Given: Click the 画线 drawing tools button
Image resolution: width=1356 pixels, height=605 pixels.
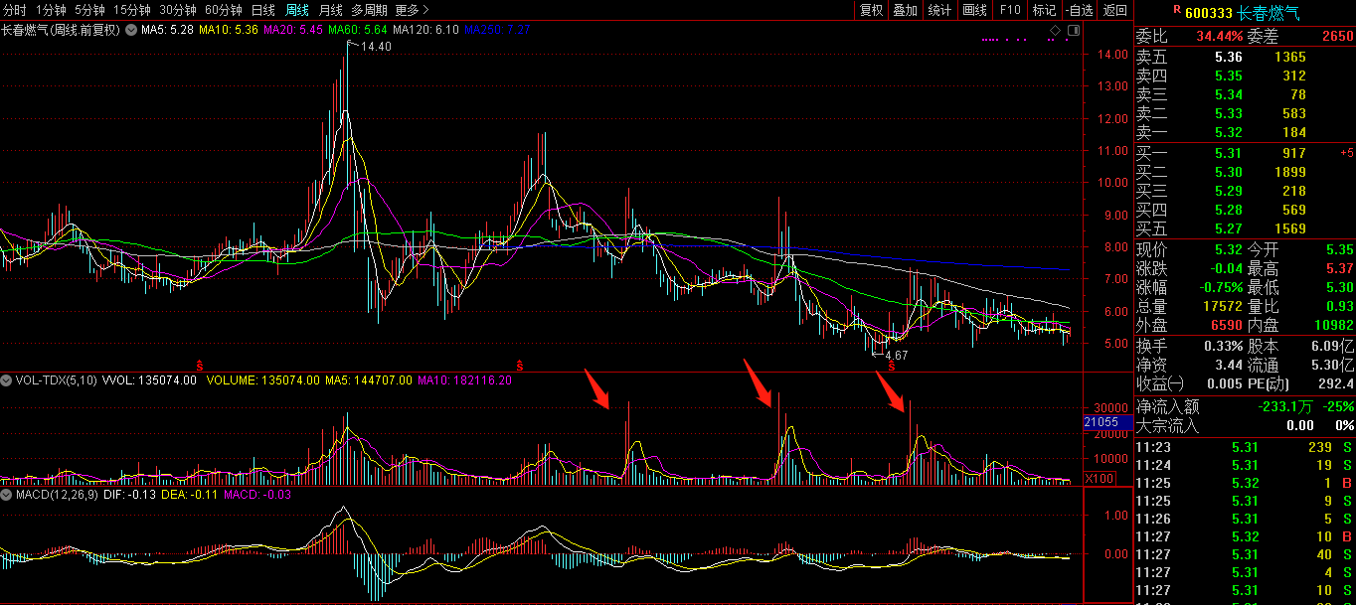Looking at the screenshot, I should click(974, 10).
